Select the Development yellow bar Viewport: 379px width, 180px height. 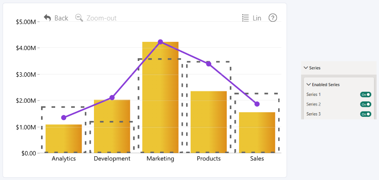(112, 126)
